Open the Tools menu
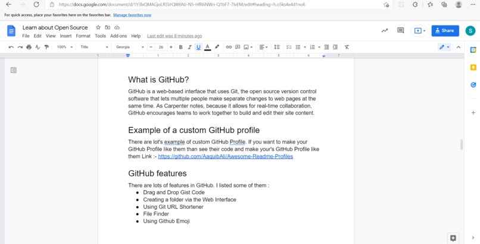Image resolution: width=480 pixels, height=244 pixels. [100, 36]
